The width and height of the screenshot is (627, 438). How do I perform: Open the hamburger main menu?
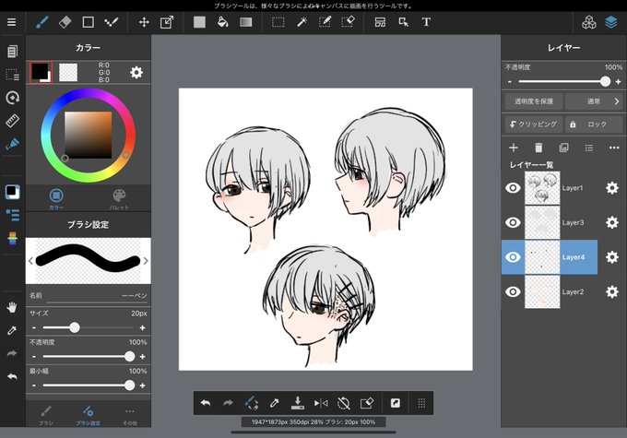[x=12, y=22]
